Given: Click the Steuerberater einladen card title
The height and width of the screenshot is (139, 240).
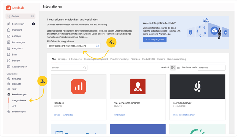Looking at the screenshot, I should pyautogui.click(x=127, y=103).
